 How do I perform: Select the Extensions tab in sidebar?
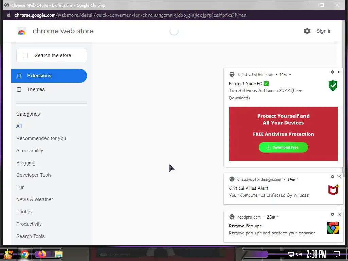[49, 76]
